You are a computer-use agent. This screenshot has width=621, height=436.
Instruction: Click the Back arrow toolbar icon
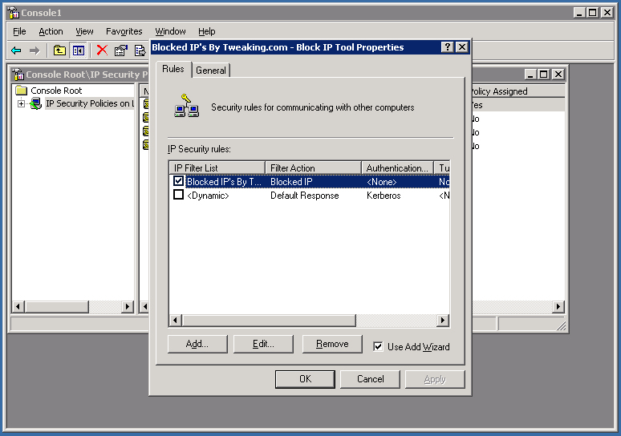[x=16, y=50]
